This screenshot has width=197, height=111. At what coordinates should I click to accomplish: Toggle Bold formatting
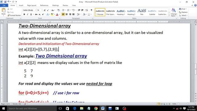[24, 14]
